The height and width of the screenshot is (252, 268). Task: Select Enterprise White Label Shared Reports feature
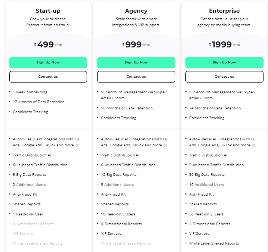click(214, 243)
